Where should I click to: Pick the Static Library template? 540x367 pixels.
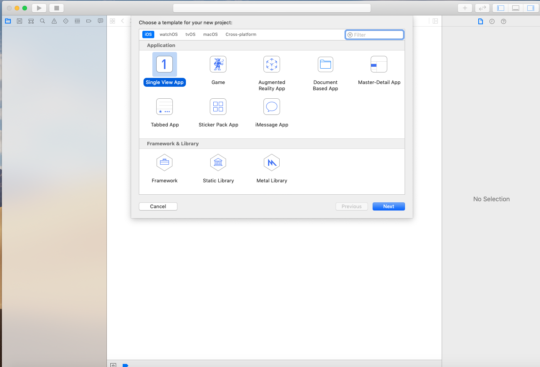click(218, 168)
